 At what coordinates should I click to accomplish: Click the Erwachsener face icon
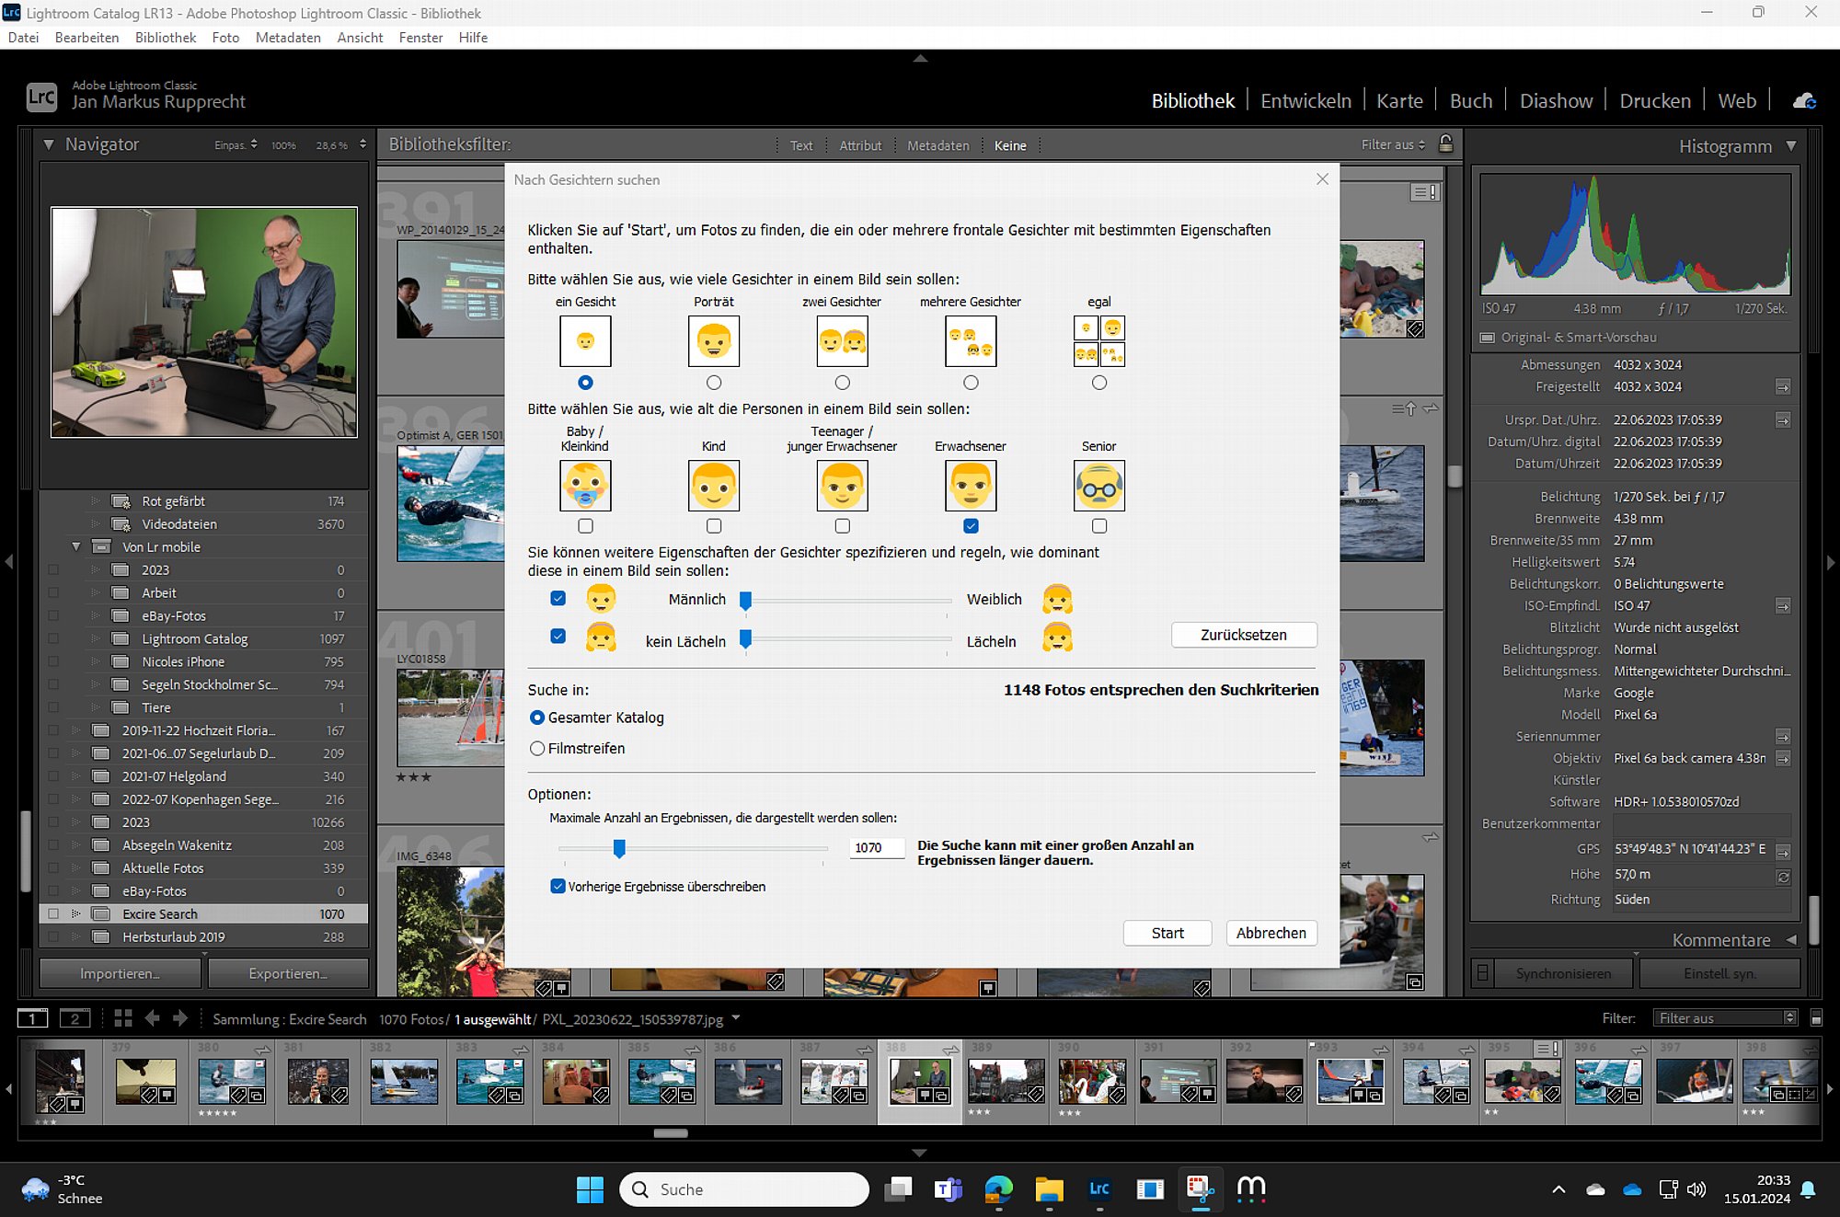click(971, 485)
